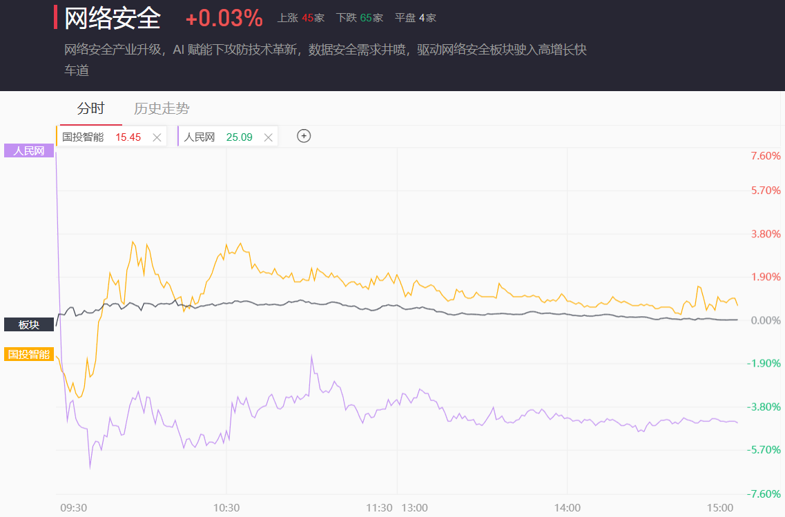
Task: Click the 15.45 price of 国投智能
Action: 128,137
